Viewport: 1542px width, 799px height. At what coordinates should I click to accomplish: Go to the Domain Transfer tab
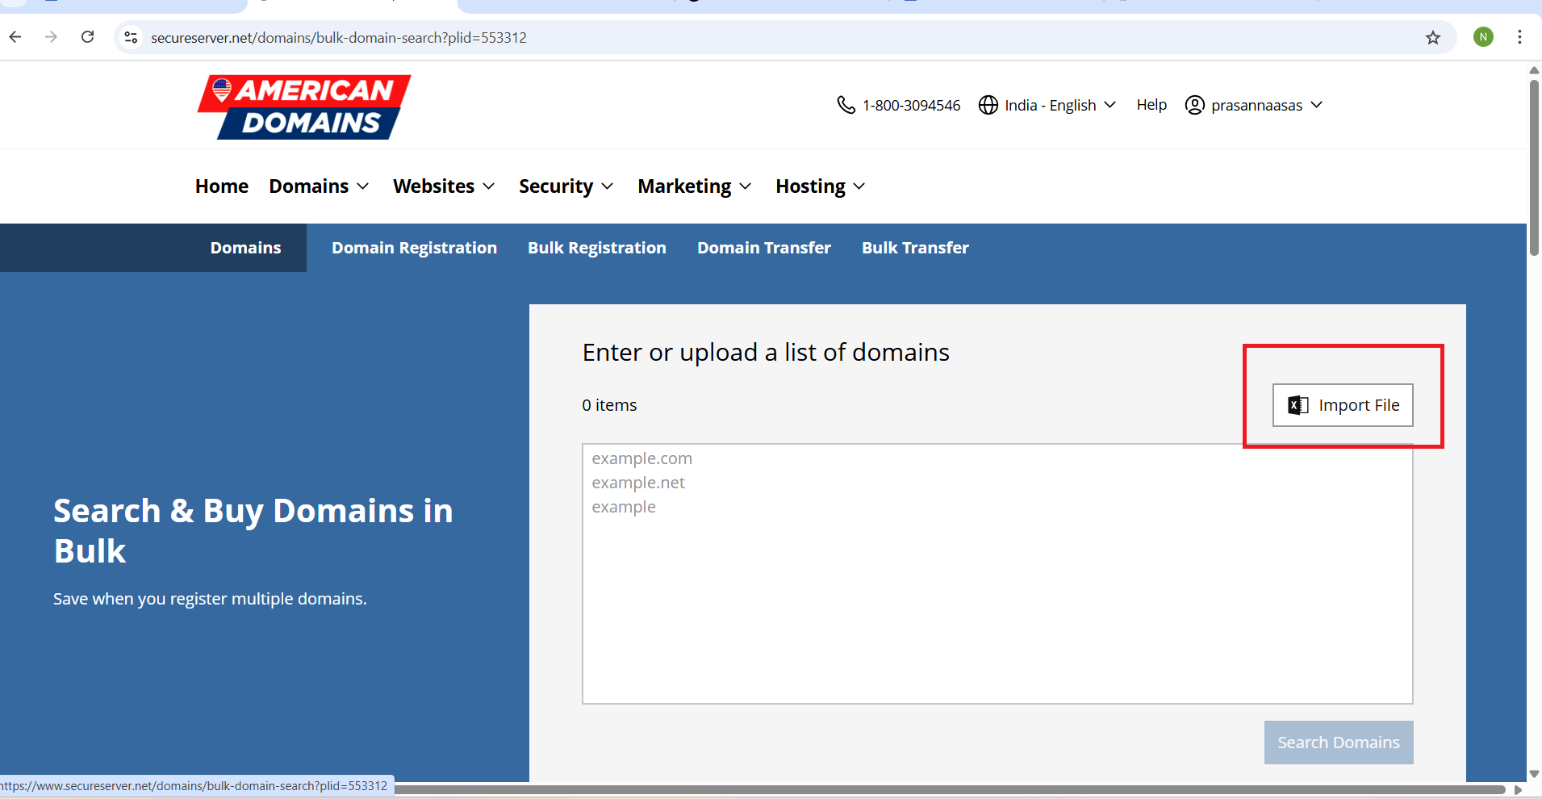763,248
